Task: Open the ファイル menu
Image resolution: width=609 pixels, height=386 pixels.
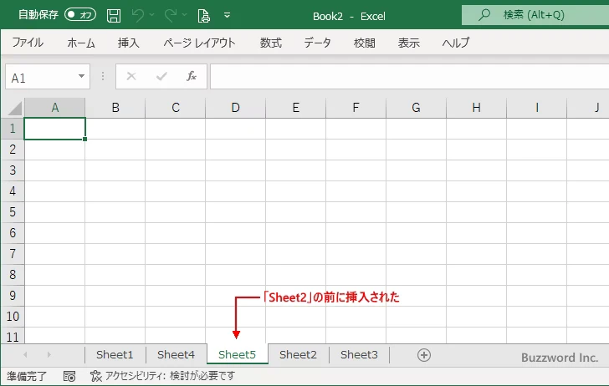Action: (x=28, y=43)
